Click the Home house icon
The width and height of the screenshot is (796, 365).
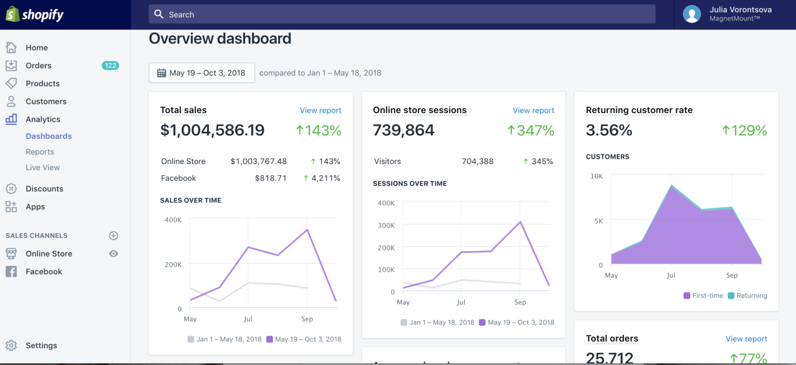click(11, 48)
